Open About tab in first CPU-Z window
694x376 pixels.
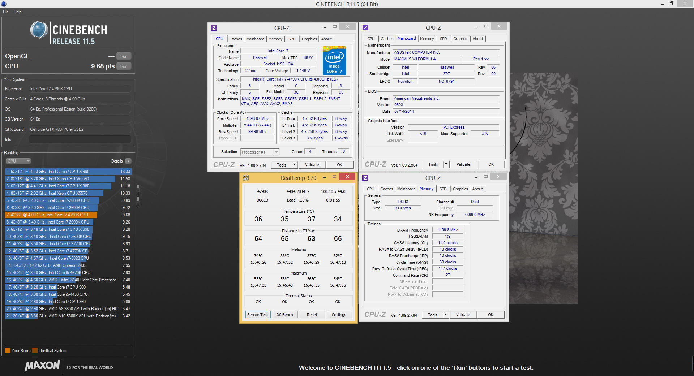click(x=326, y=39)
